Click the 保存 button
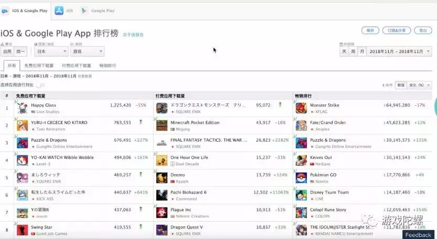This screenshot has width=437, height=239. [370, 30]
